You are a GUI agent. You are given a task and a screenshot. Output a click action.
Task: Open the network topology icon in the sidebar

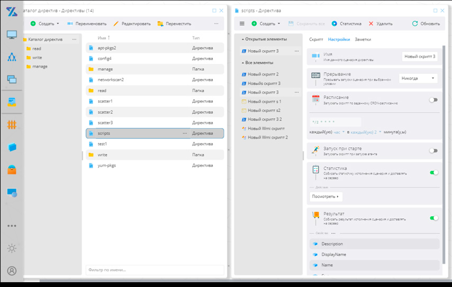(12, 57)
